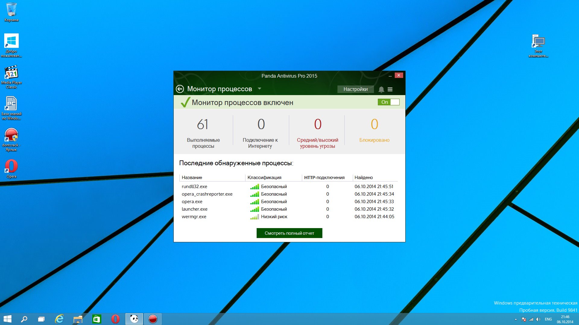Close the Panda Antivirus Pro 2015 window
The image size is (579, 325).
pyautogui.click(x=399, y=75)
